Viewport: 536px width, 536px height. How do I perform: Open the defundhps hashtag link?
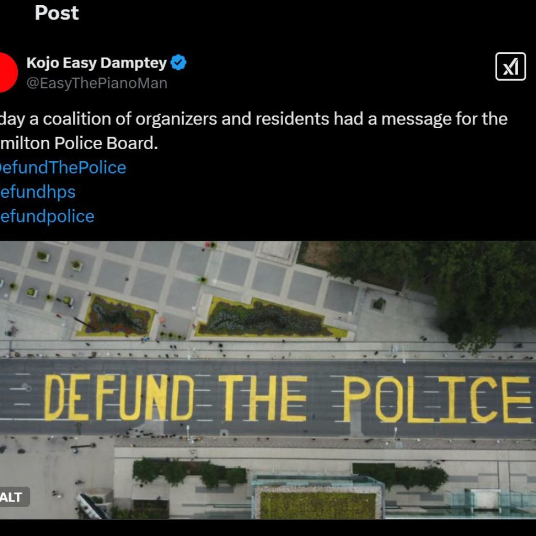tap(38, 192)
